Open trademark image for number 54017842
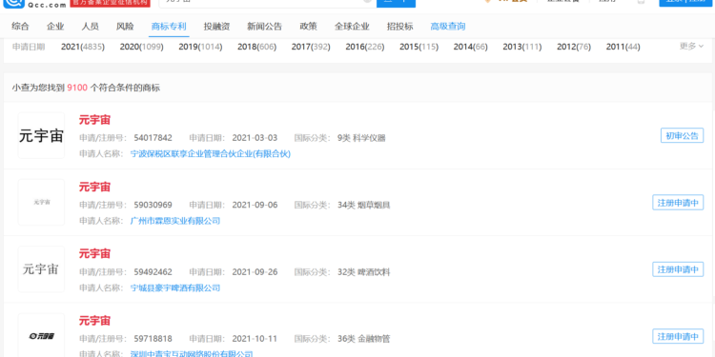The height and width of the screenshot is (357, 715). [x=41, y=136]
